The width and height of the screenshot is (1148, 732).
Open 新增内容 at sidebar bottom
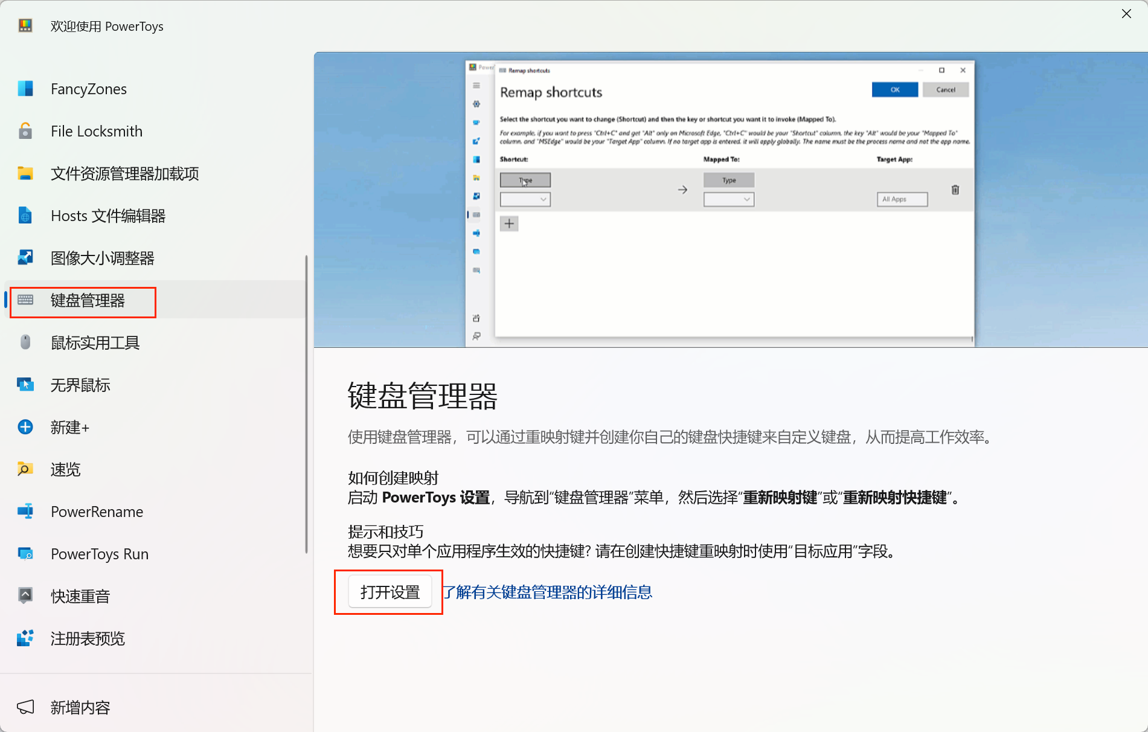click(x=156, y=707)
